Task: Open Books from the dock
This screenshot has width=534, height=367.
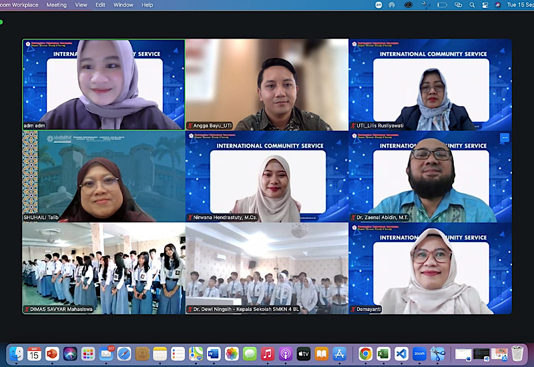Action: [x=321, y=354]
